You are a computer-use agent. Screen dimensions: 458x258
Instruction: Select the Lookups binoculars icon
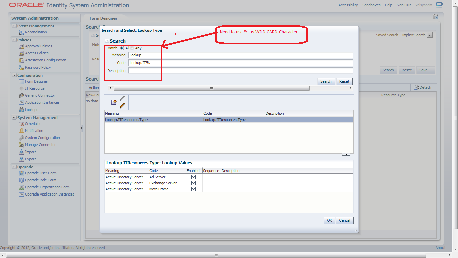pyautogui.click(x=22, y=110)
